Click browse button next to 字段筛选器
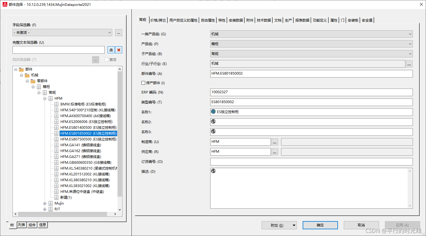Viewport: 426px width, 236px height. point(119,33)
